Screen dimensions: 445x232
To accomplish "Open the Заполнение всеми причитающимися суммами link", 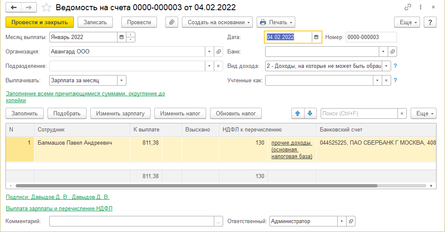I will coord(85,97).
